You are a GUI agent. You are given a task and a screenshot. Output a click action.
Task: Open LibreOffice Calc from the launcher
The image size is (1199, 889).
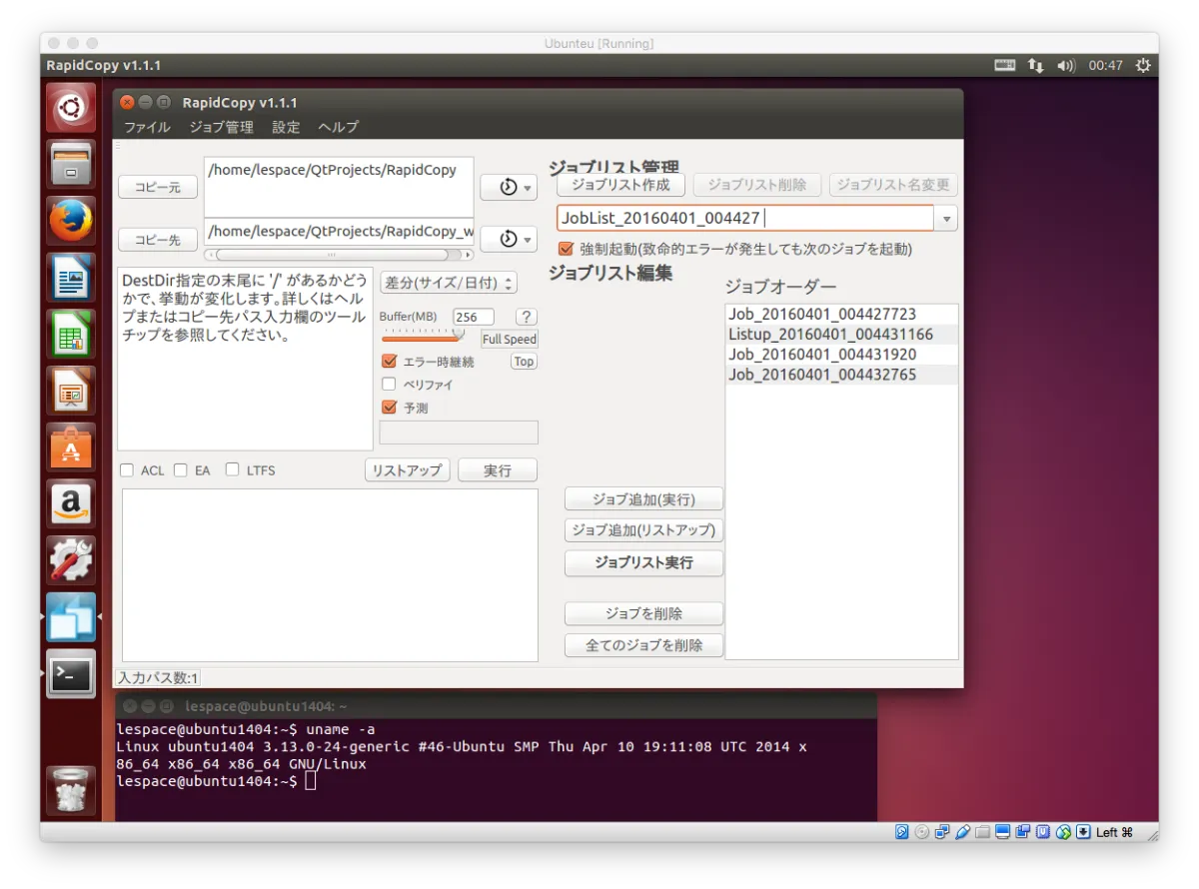click(70, 335)
